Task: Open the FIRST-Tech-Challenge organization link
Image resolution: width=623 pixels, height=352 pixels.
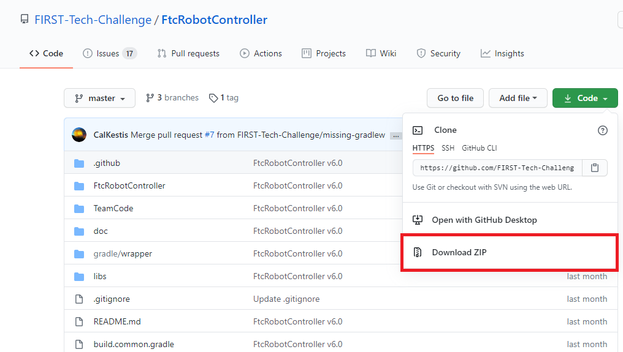Action: [x=93, y=20]
